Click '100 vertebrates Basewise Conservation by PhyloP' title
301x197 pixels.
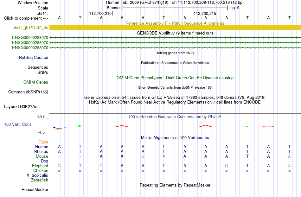(175, 117)
